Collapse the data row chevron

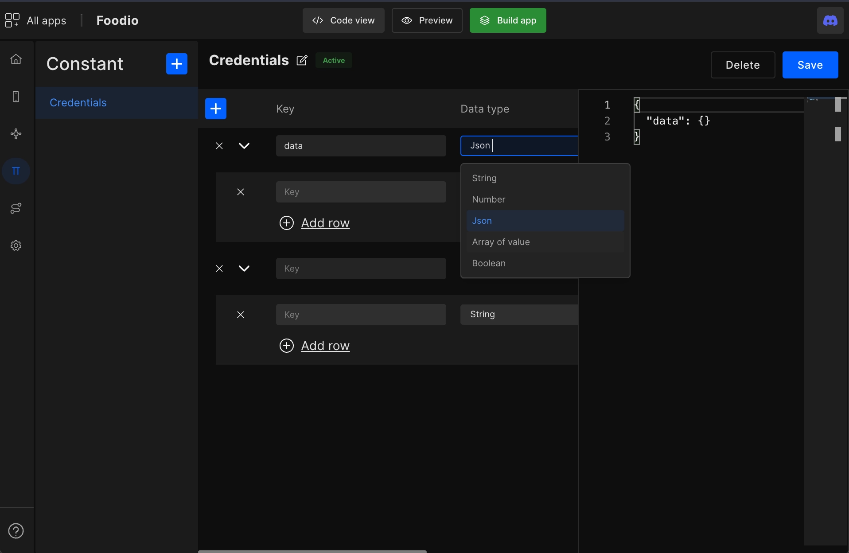tap(244, 146)
